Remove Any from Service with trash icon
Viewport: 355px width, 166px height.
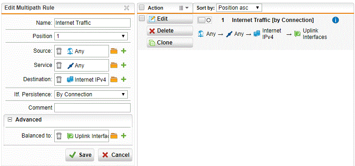pyautogui.click(x=59, y=66)
